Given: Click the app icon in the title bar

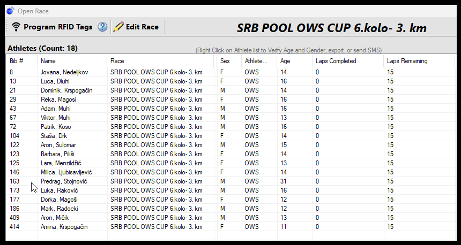Looking at the screenshot, I should (x=10, y=11).
